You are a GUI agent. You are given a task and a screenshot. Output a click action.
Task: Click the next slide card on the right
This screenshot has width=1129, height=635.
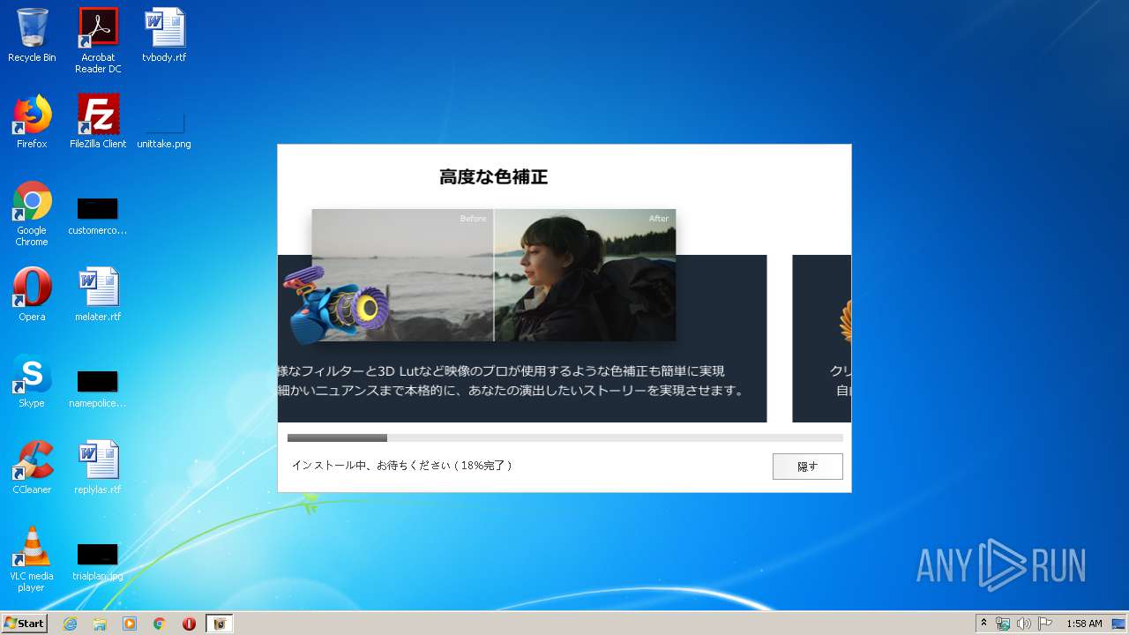(821, 339)
